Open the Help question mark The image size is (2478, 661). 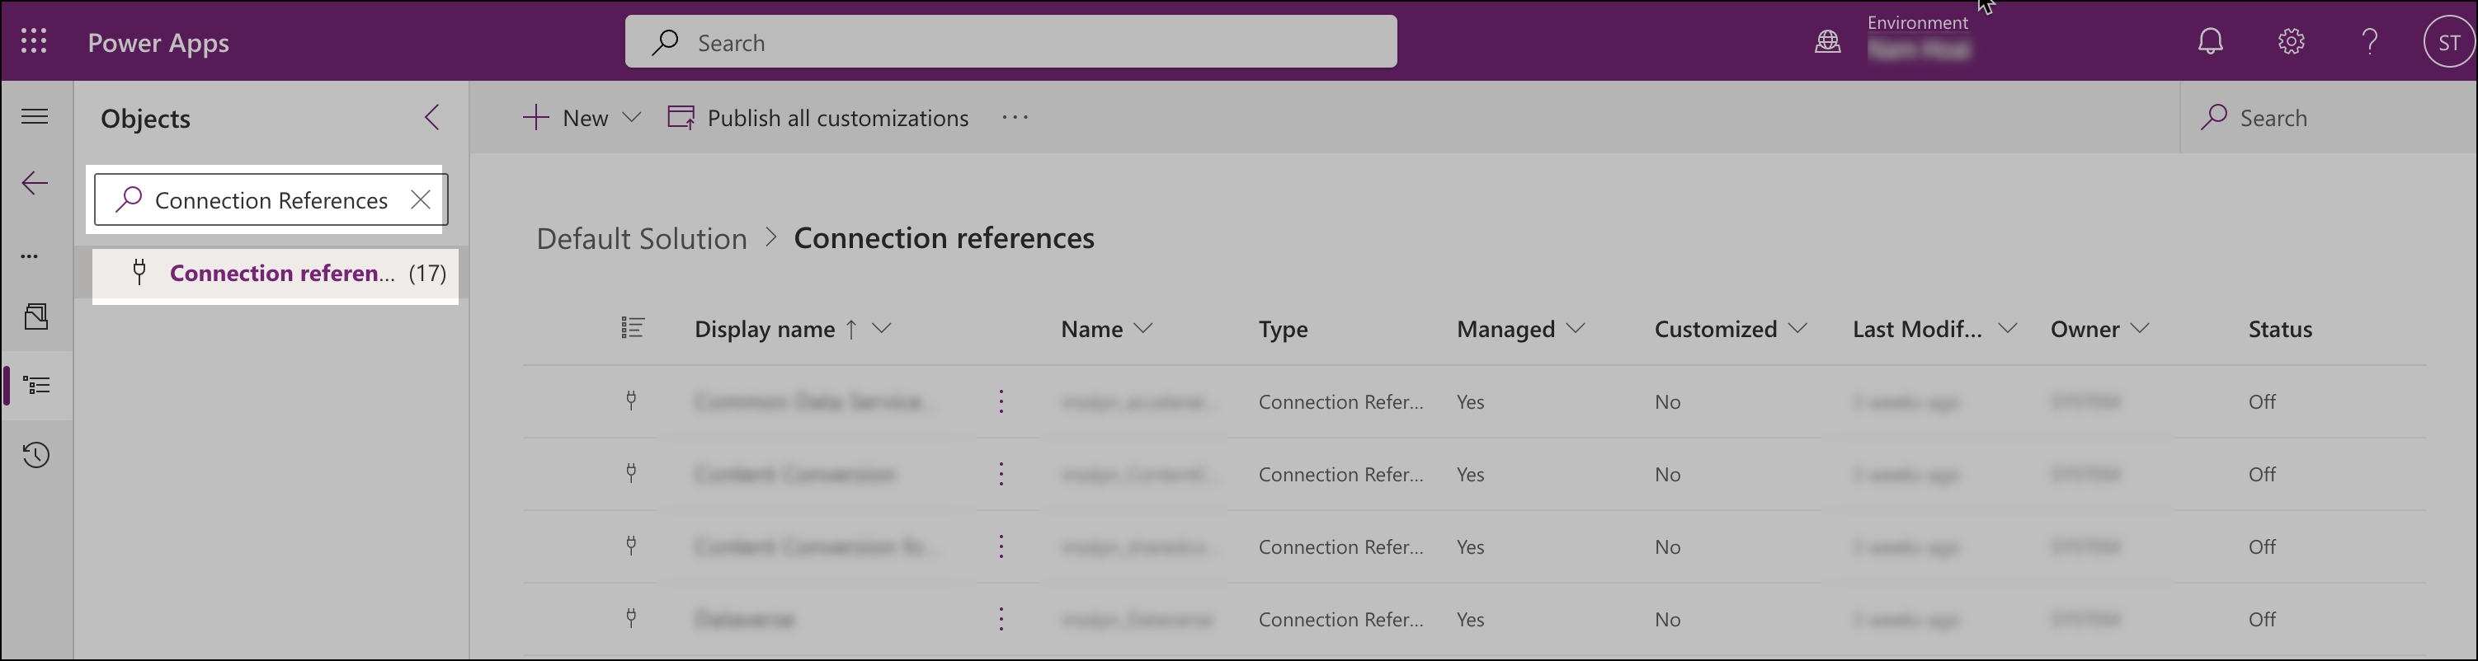click(2370, 41)
